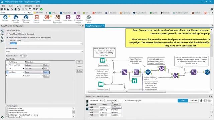Click the New Workflow icon in toolbar
Viewport: 214px width, 120px height.
click(2, 9)
